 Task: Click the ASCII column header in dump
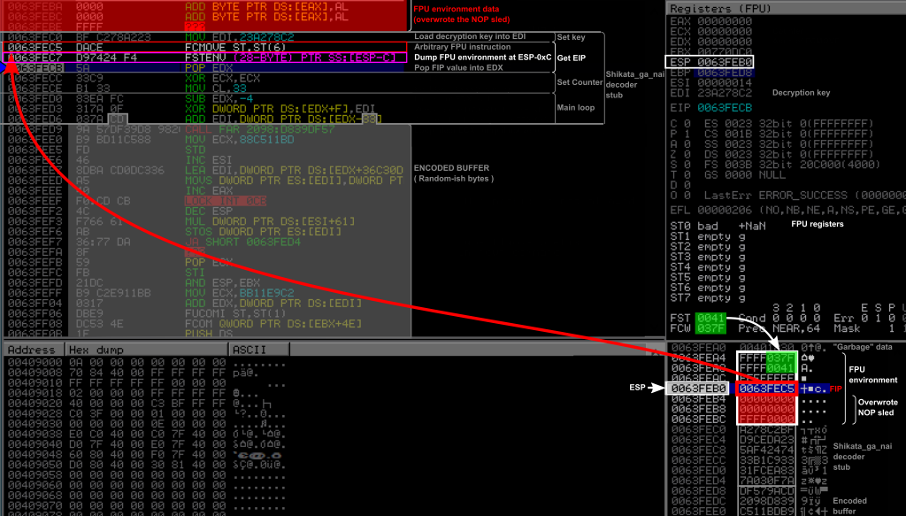click(x=249, y=350)
